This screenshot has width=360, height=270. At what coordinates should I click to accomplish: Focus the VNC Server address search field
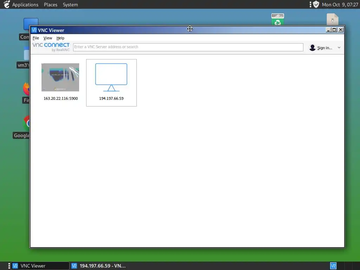pyautogui.click(x=188, y=47)
